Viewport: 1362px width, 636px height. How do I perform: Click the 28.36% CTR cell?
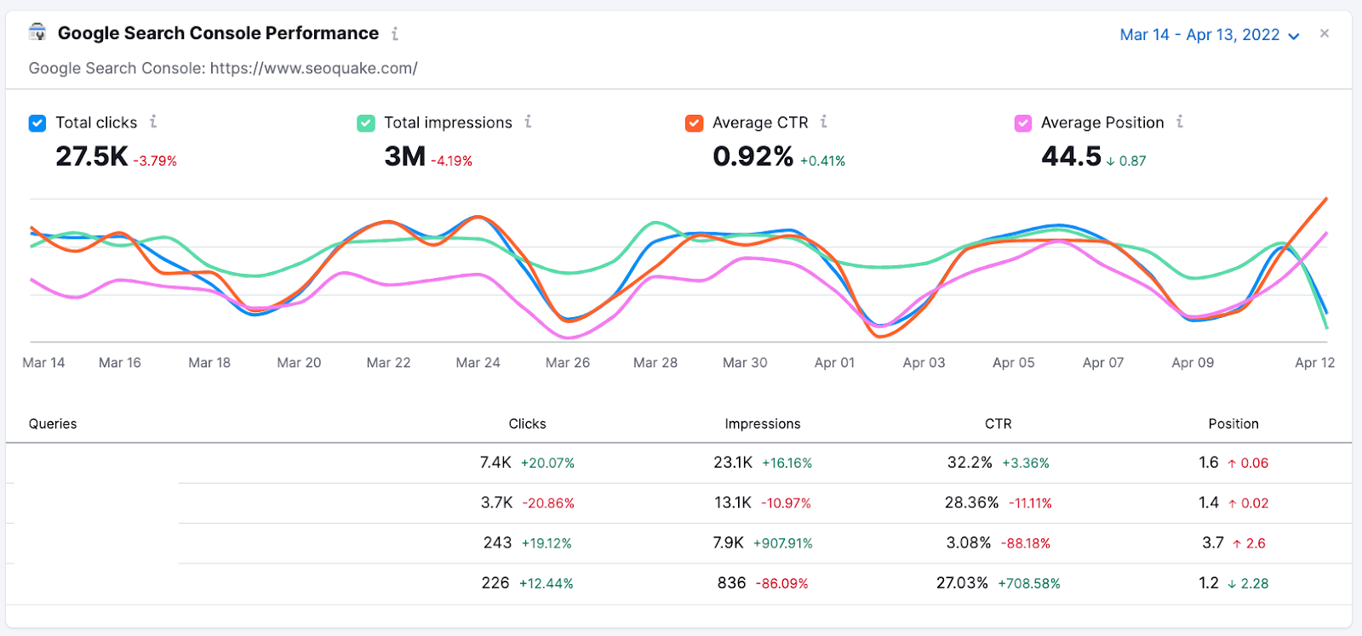(972, 503)
